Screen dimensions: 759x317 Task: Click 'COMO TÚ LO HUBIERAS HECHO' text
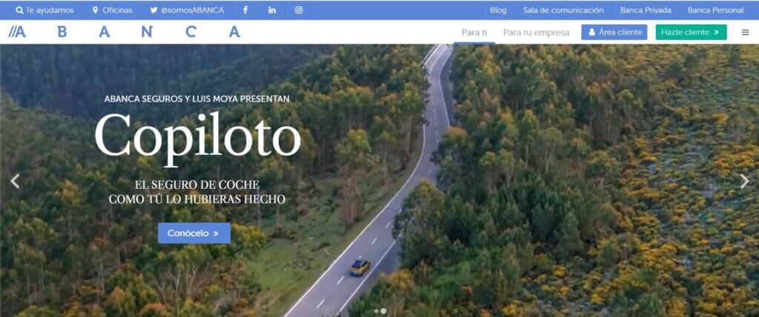197,199
